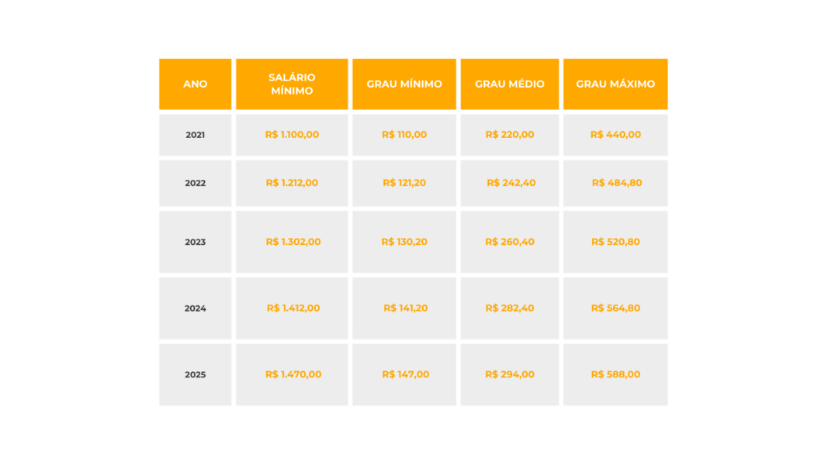Select the R$ 588,00 grau máximo value

click(x=615, y=374)
